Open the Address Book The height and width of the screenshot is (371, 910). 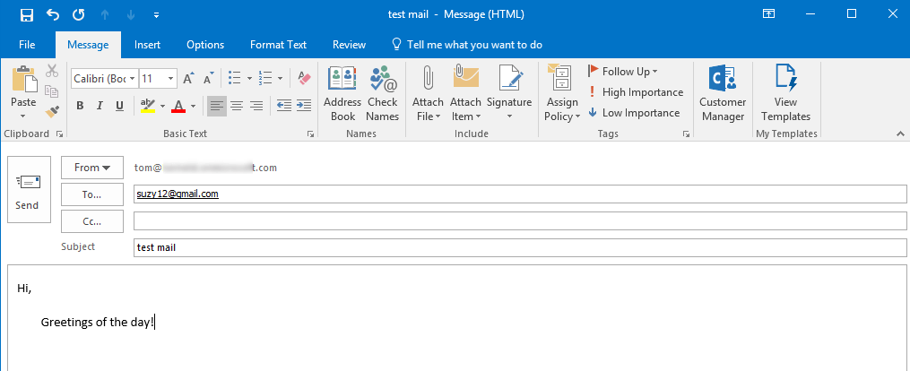342,93
